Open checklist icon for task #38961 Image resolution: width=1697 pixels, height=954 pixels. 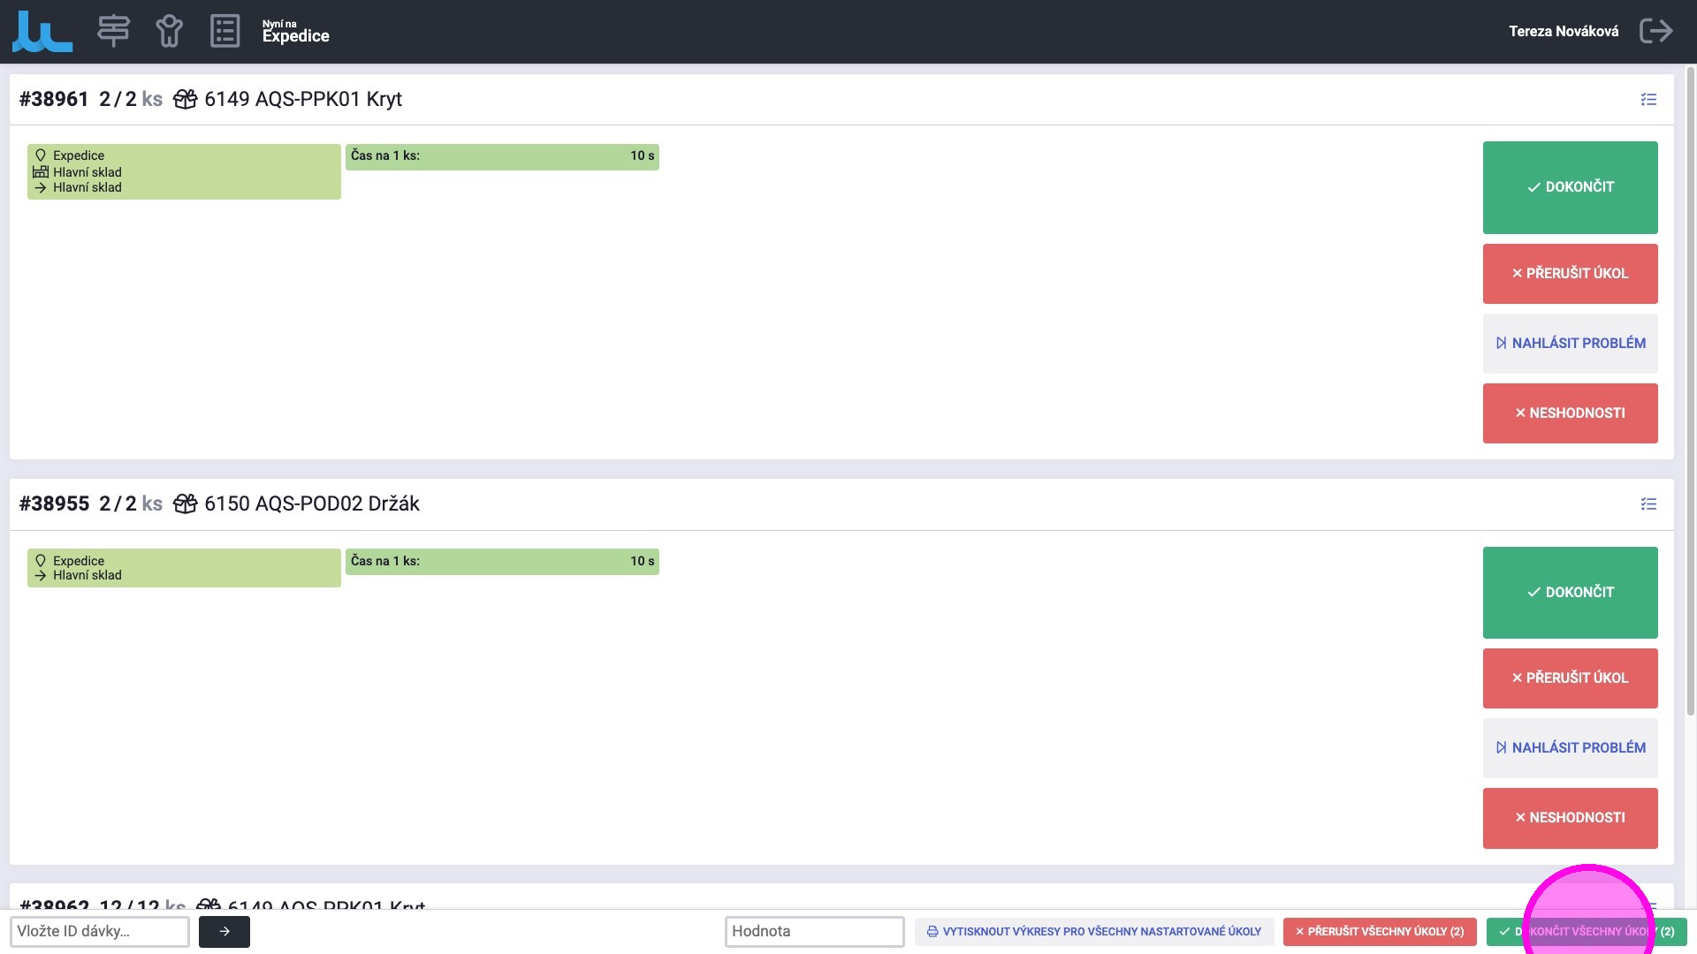click(1648, 100)
